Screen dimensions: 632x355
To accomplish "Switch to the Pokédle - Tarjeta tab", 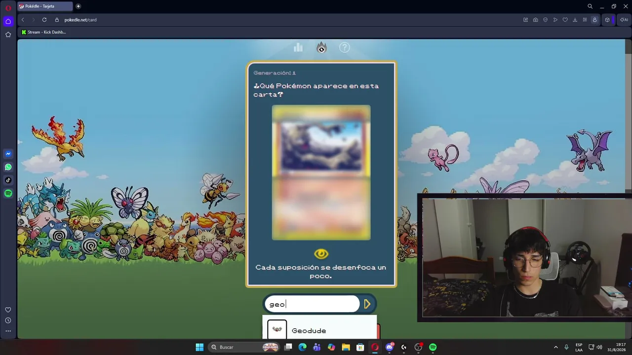I will [45, 6].
